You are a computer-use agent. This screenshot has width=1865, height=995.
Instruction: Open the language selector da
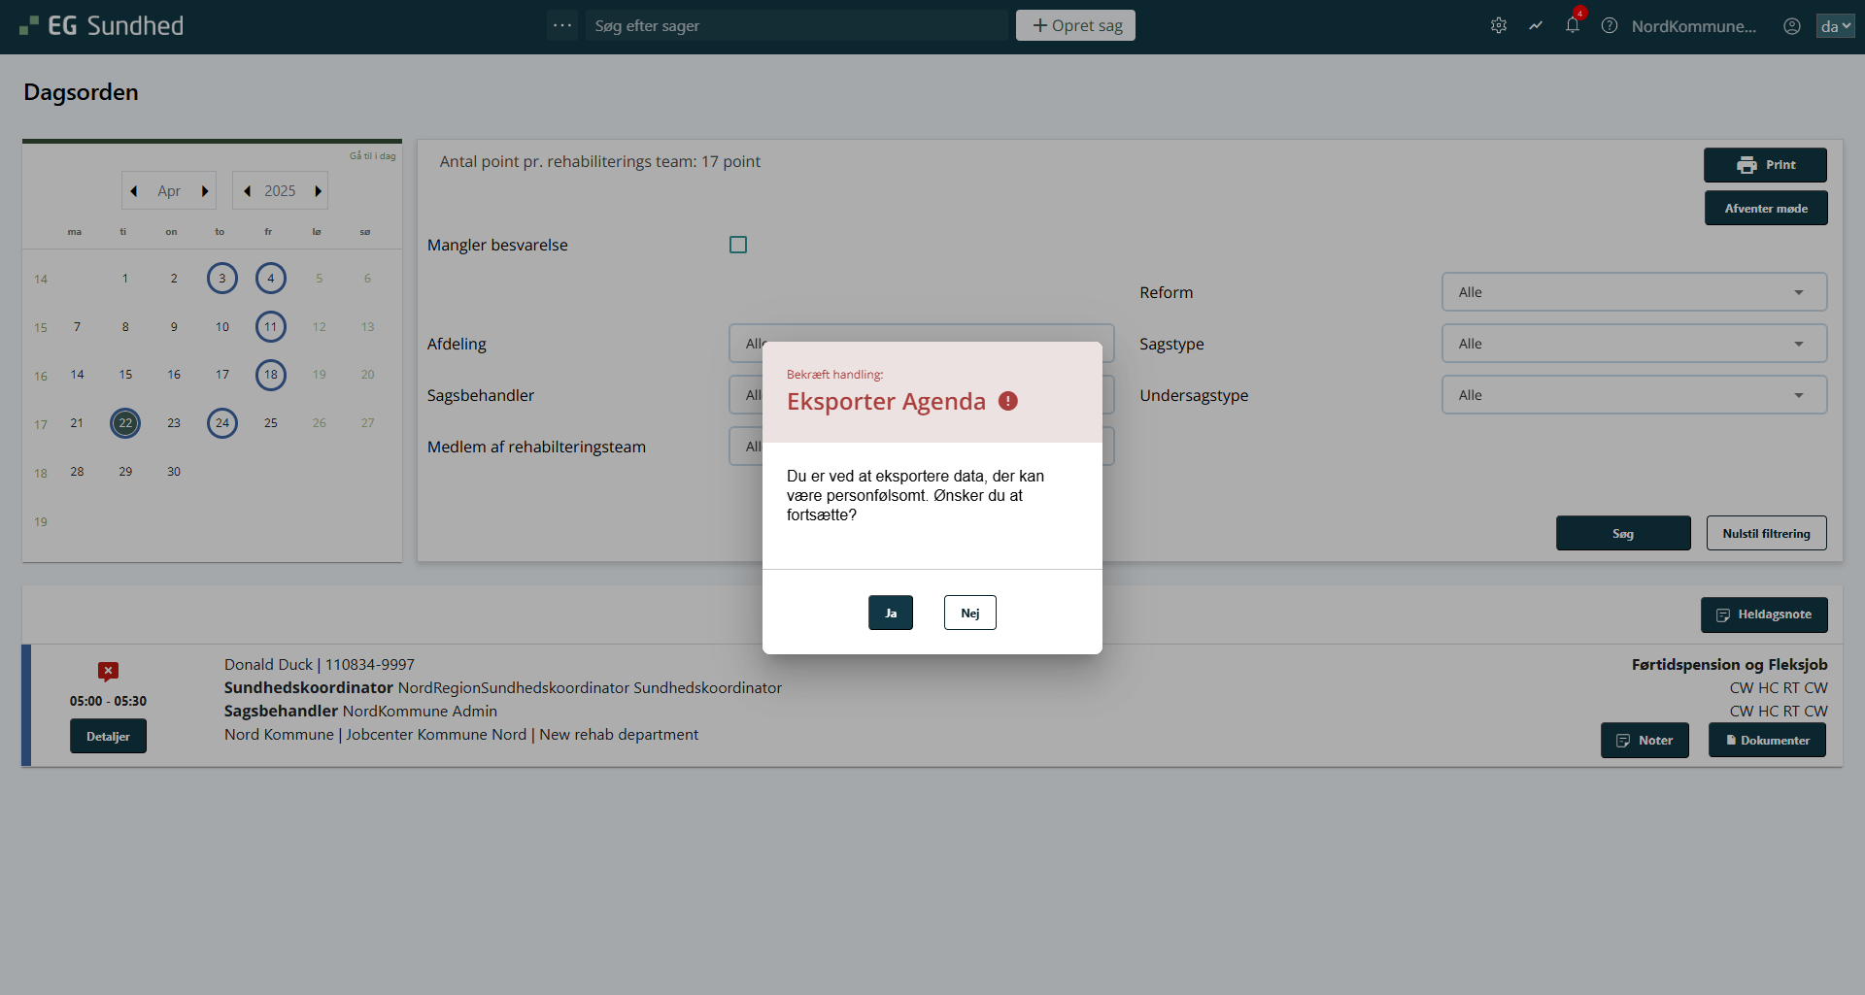point(1835,26)
